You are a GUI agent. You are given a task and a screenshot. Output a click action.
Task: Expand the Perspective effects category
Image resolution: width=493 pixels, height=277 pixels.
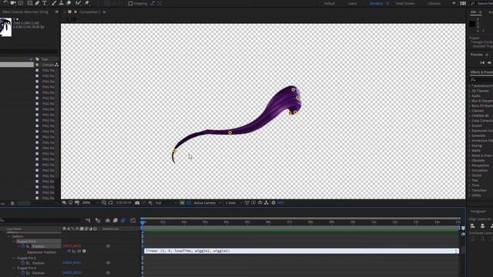click(x=470, y=165)
